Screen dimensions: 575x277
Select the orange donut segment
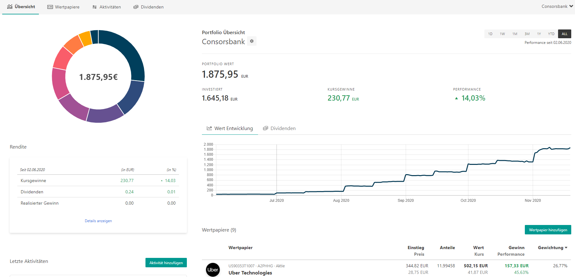(x=74, y=45)
